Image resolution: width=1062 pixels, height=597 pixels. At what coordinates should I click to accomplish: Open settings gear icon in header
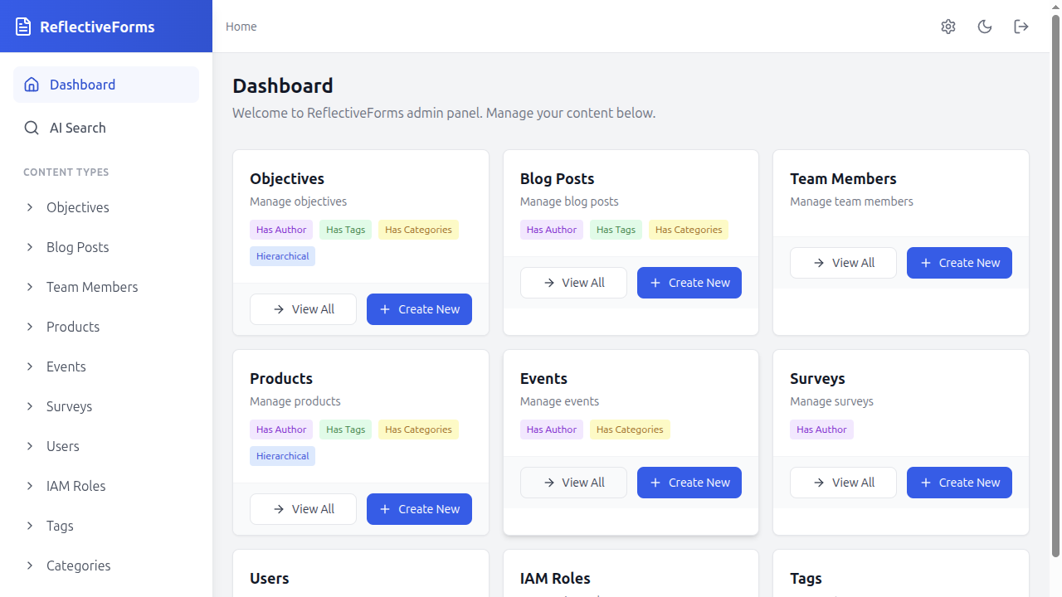click(x=948, y=27)
